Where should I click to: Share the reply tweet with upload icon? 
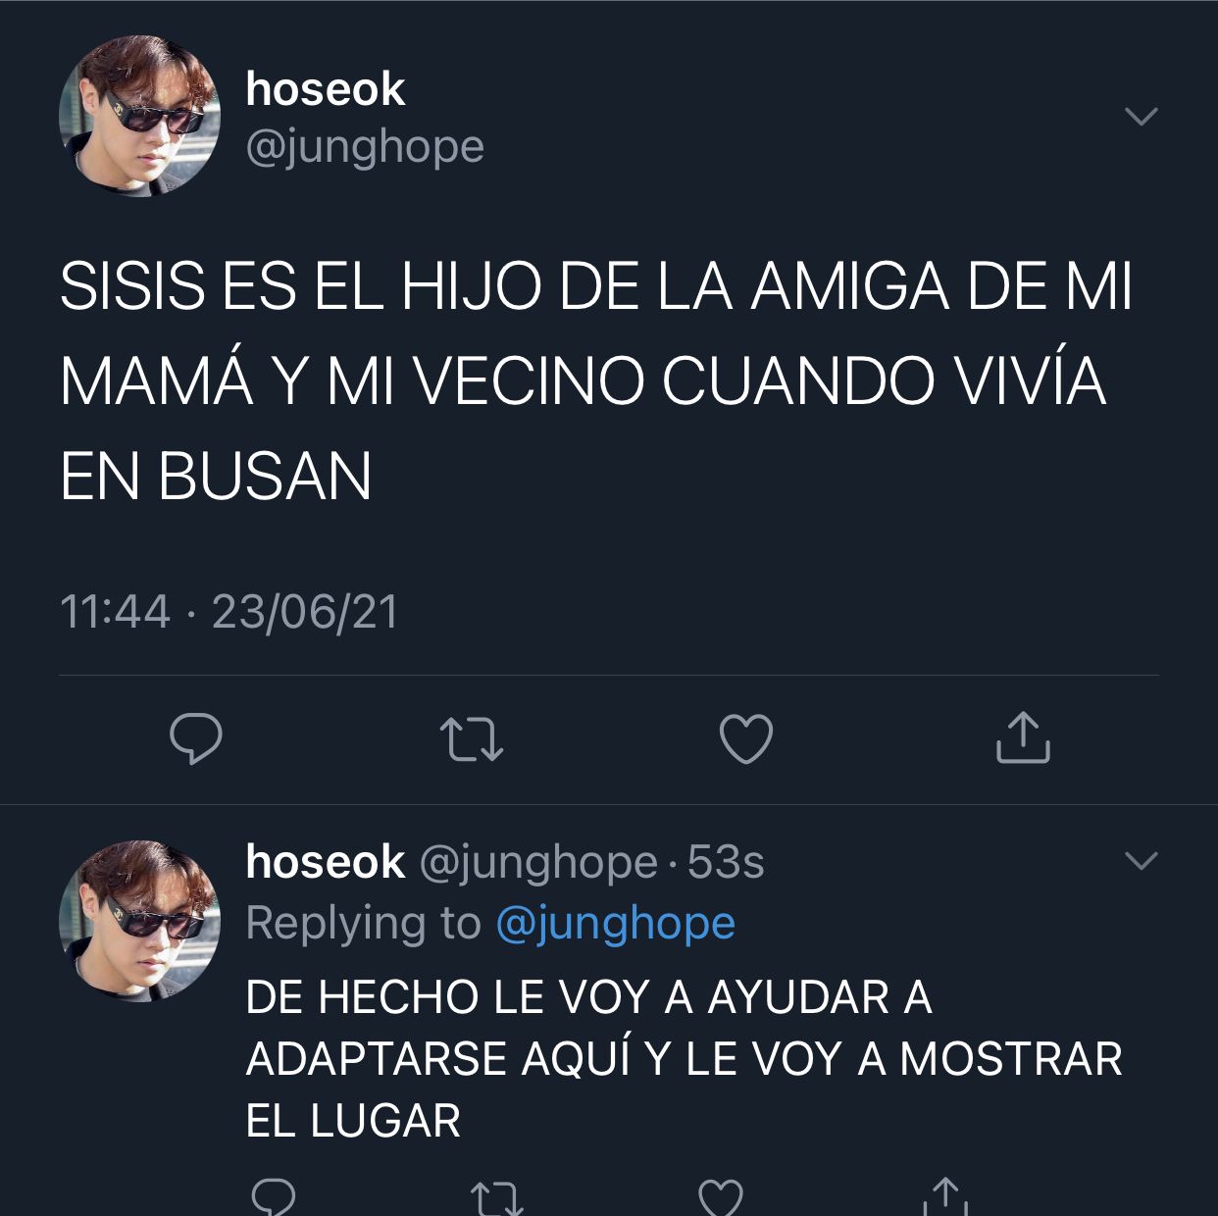[x=944, y=1196]
